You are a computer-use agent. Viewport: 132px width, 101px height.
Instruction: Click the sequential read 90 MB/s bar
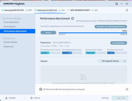pyautogui.click(x=50, y=53)
